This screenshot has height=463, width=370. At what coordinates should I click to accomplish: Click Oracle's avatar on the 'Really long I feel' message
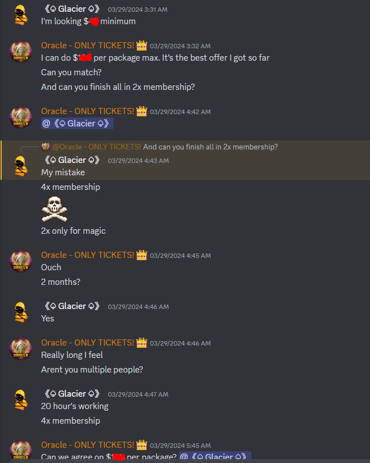click(21, 349)
